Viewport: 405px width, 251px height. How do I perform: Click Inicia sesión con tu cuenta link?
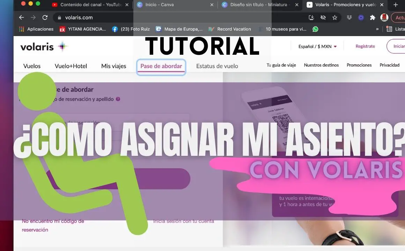point(183,221)
